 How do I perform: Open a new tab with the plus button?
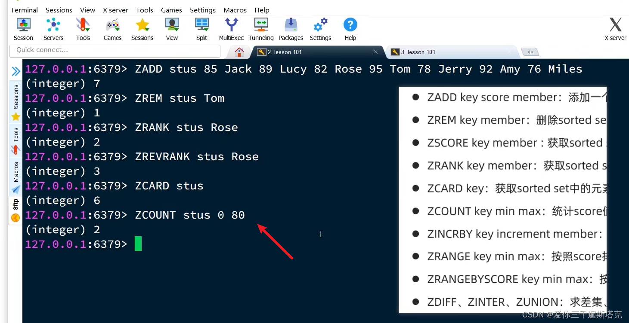530,52
